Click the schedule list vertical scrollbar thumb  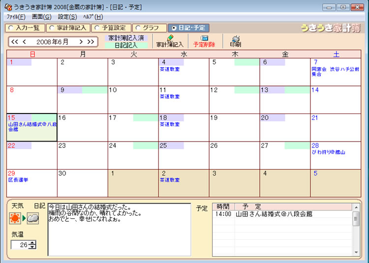tap(356, 219)
